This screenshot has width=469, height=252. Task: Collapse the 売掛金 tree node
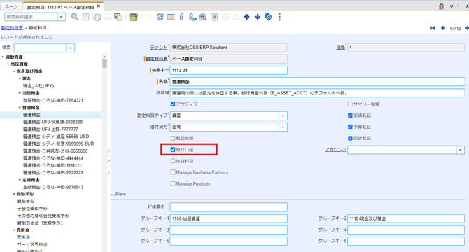[14, 230]
